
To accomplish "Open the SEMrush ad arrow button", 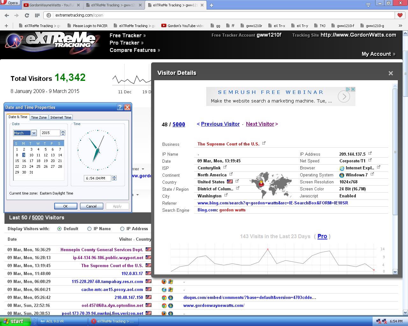I will click(x=344, y=96).
